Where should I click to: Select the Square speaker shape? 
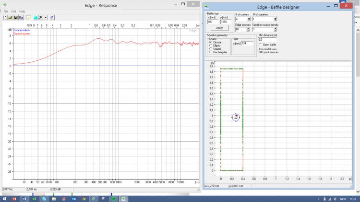211,49
